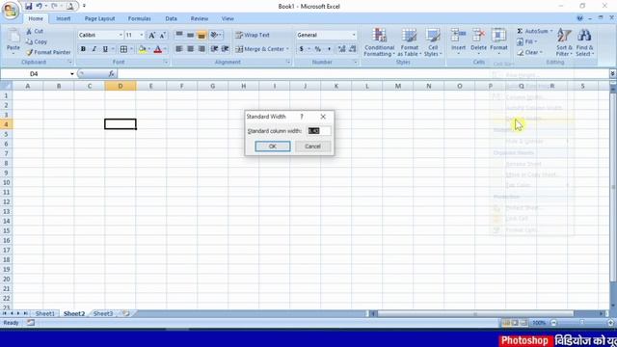Switch to the Page Layout tab
This screenshot has width=617, height=347.
(99, 18)
